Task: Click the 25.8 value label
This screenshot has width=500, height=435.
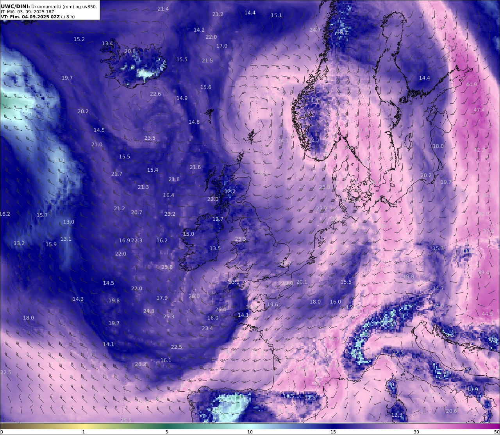Action: (x=167, y=267)
